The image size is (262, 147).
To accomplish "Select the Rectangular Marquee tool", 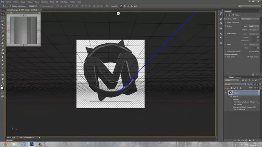I will [2, 18].
